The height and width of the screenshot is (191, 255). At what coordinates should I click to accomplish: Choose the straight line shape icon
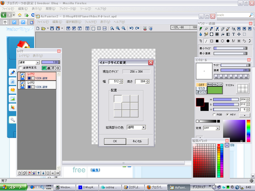point(206,41)
